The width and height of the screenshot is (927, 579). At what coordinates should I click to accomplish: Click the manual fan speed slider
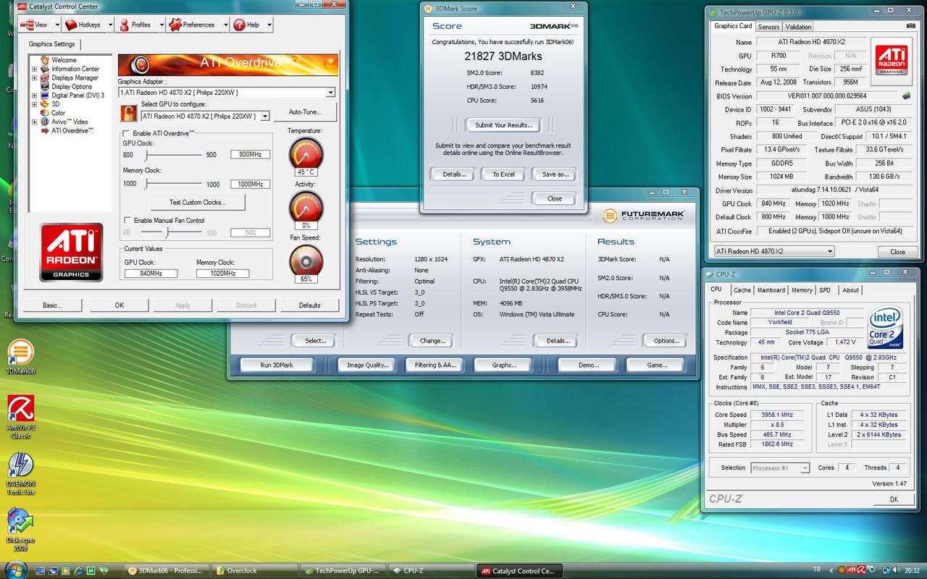point(167,232)
